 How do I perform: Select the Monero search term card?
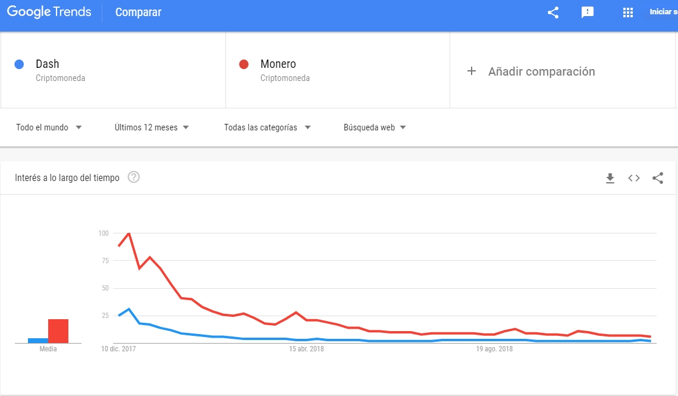click(x=338, y=70)
